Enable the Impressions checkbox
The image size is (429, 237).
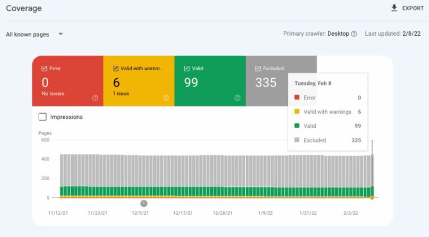42,117
